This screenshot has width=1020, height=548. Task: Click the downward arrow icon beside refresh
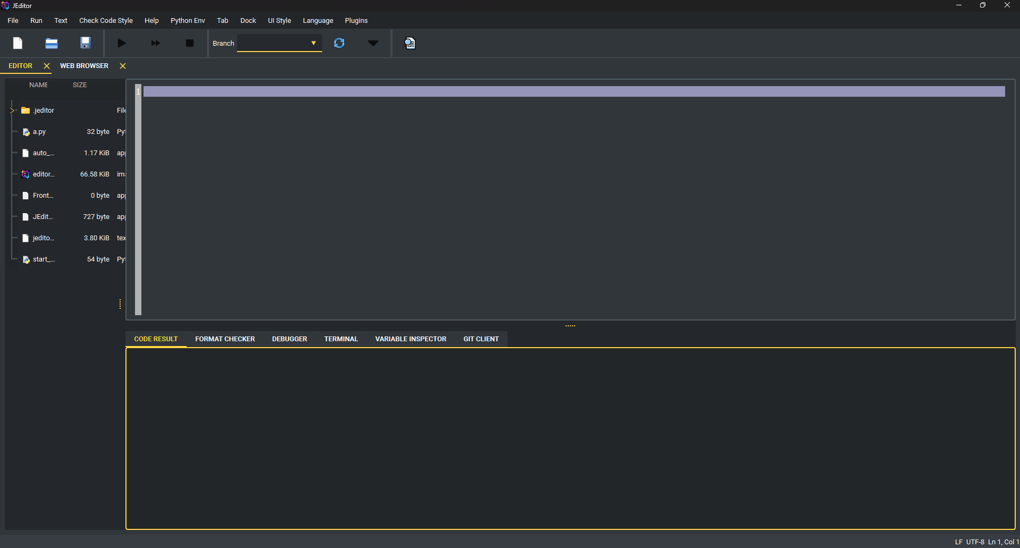click(x=373, y=43)
